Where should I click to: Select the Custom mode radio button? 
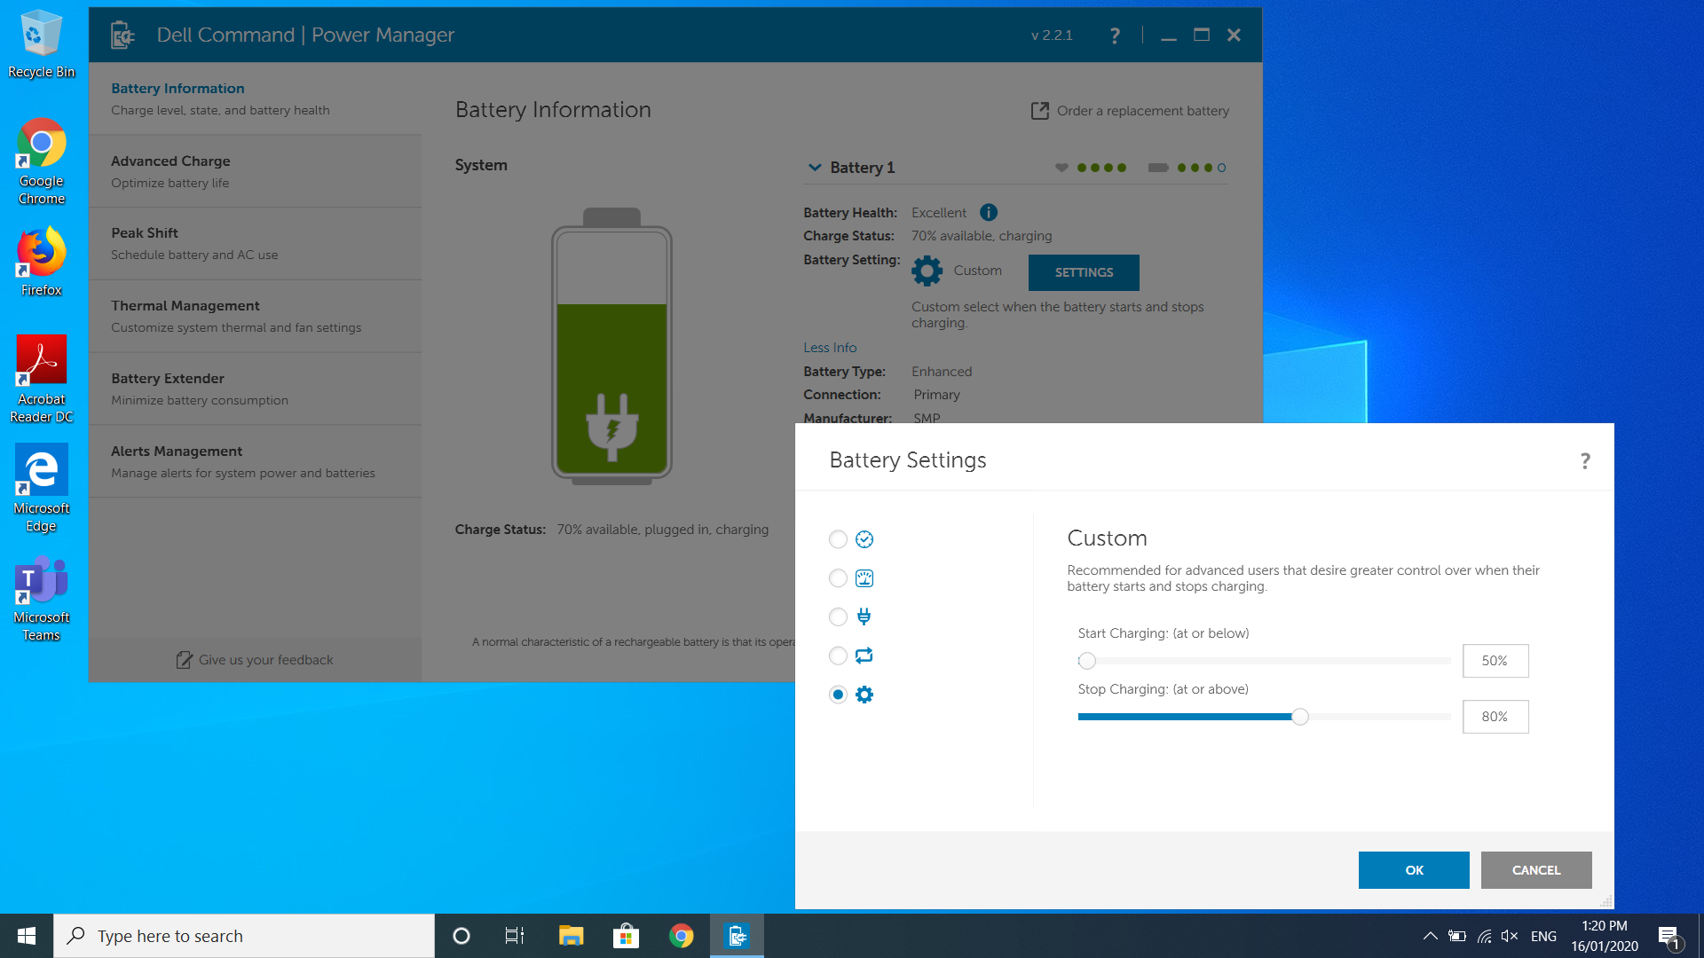click(838, 695)
